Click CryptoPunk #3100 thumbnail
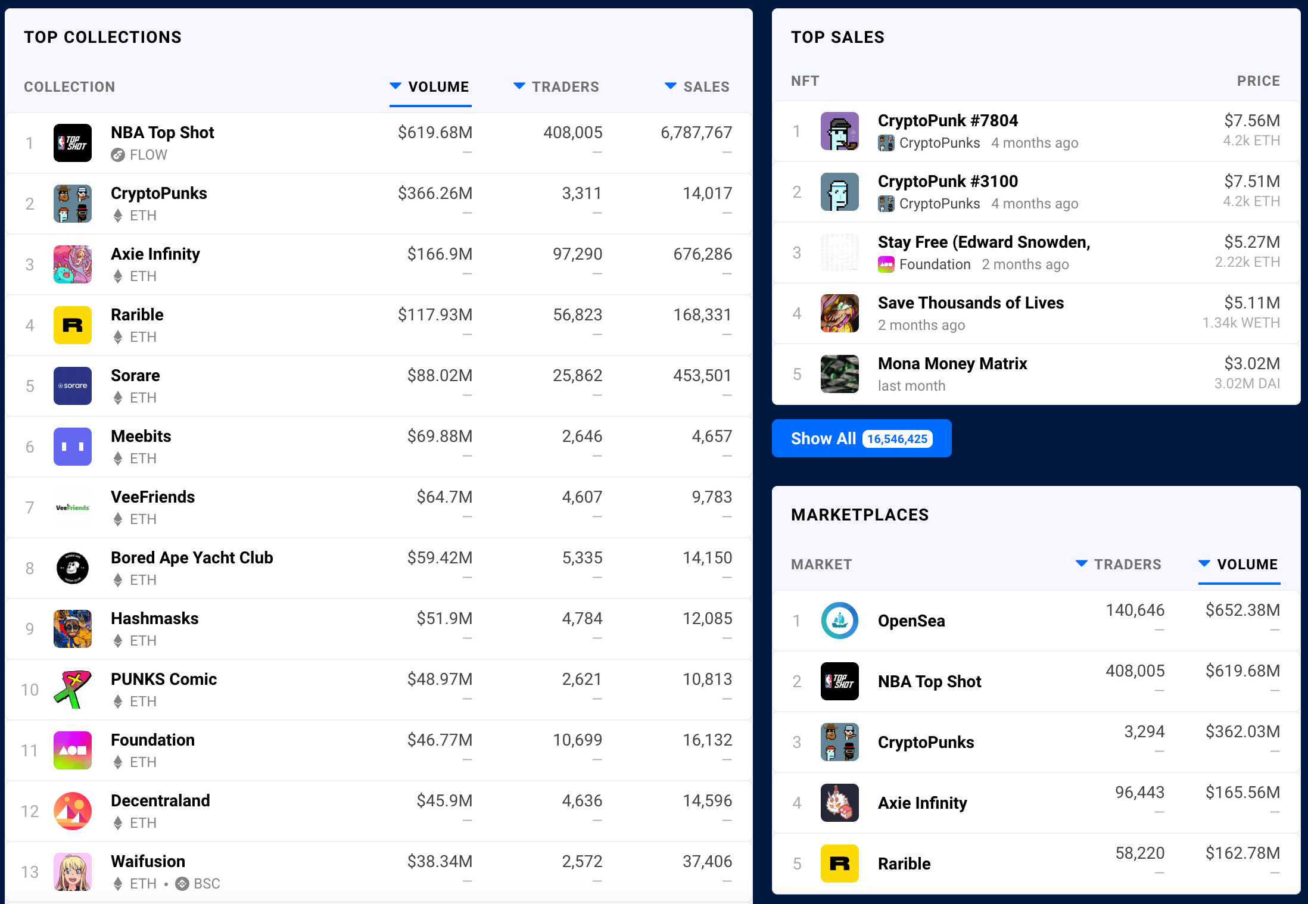 click(x=839, y=192)
